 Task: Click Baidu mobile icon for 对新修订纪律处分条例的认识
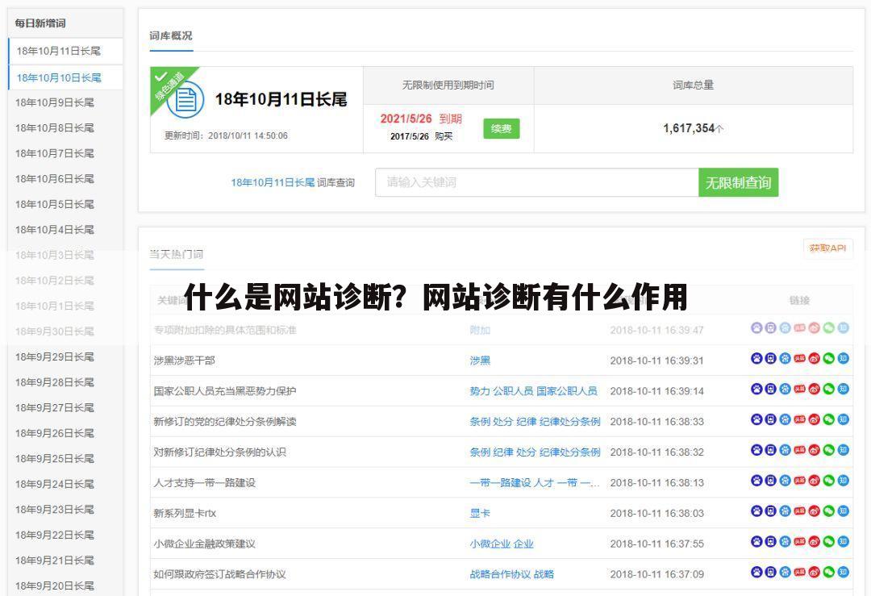coord(770,450)
